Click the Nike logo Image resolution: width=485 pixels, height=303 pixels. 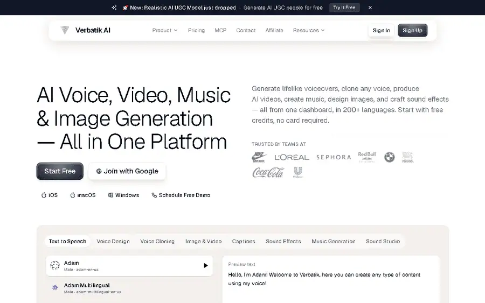pyautogui.click(x=259, y=157)
